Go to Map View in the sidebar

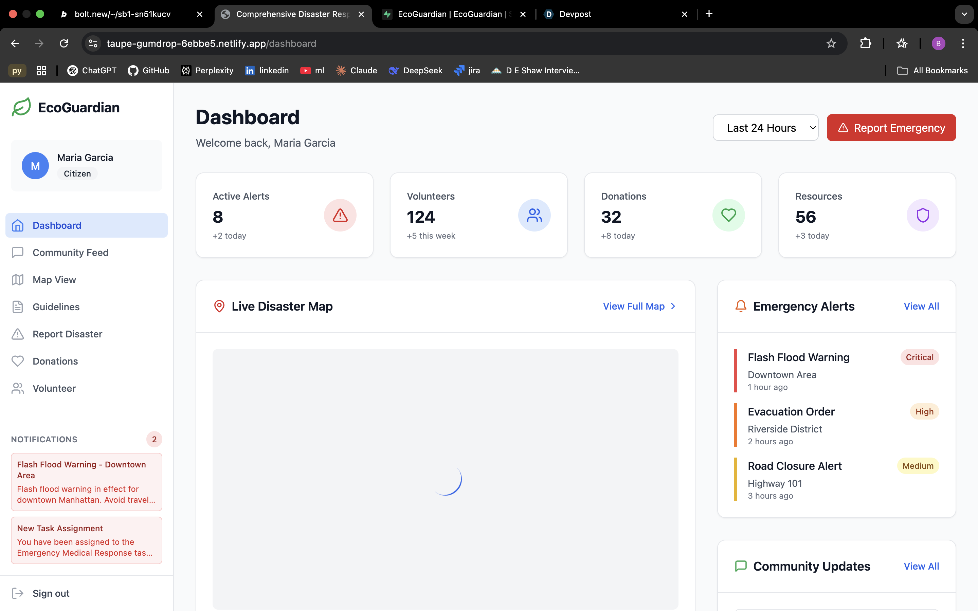click(x=54, y=280)
